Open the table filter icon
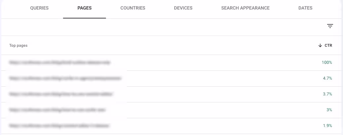 pyautogui.click(x=330, y=26)
